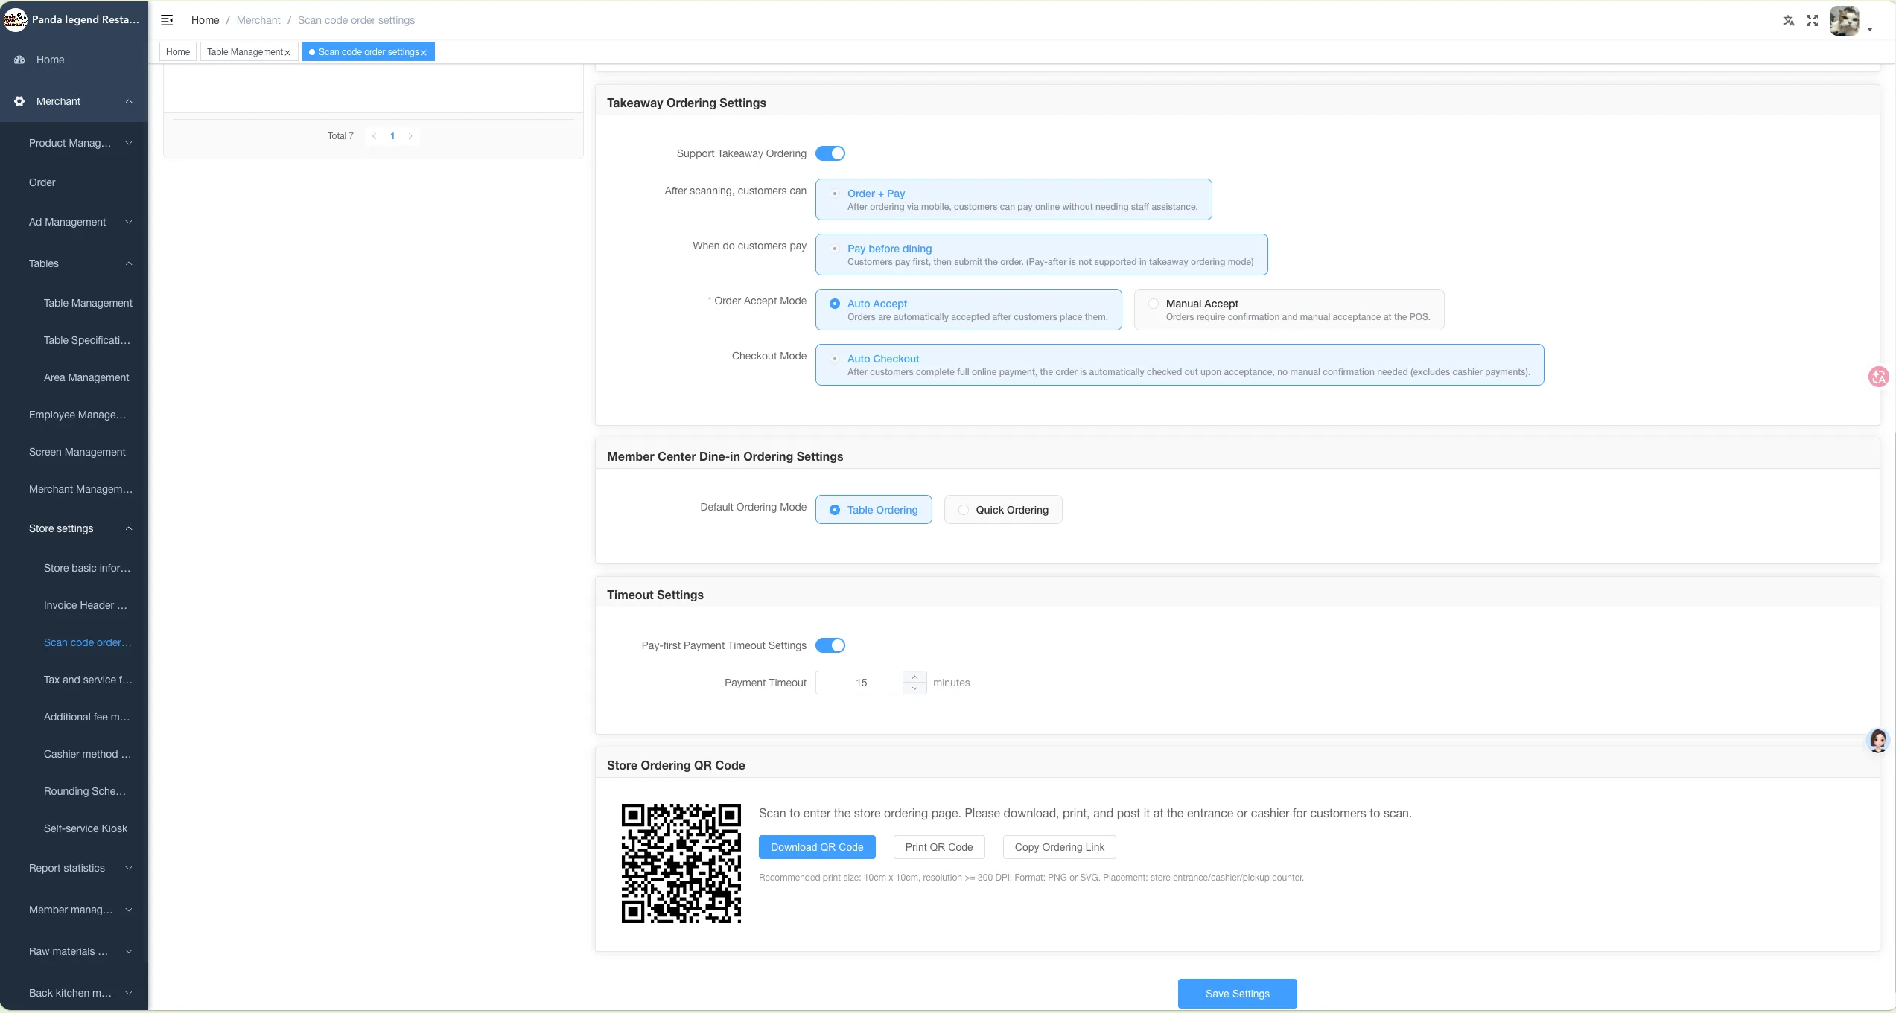Close the Table Management tab
Image resolution: width=1896 pixels, height=1013 pixels.
point(287,53)
